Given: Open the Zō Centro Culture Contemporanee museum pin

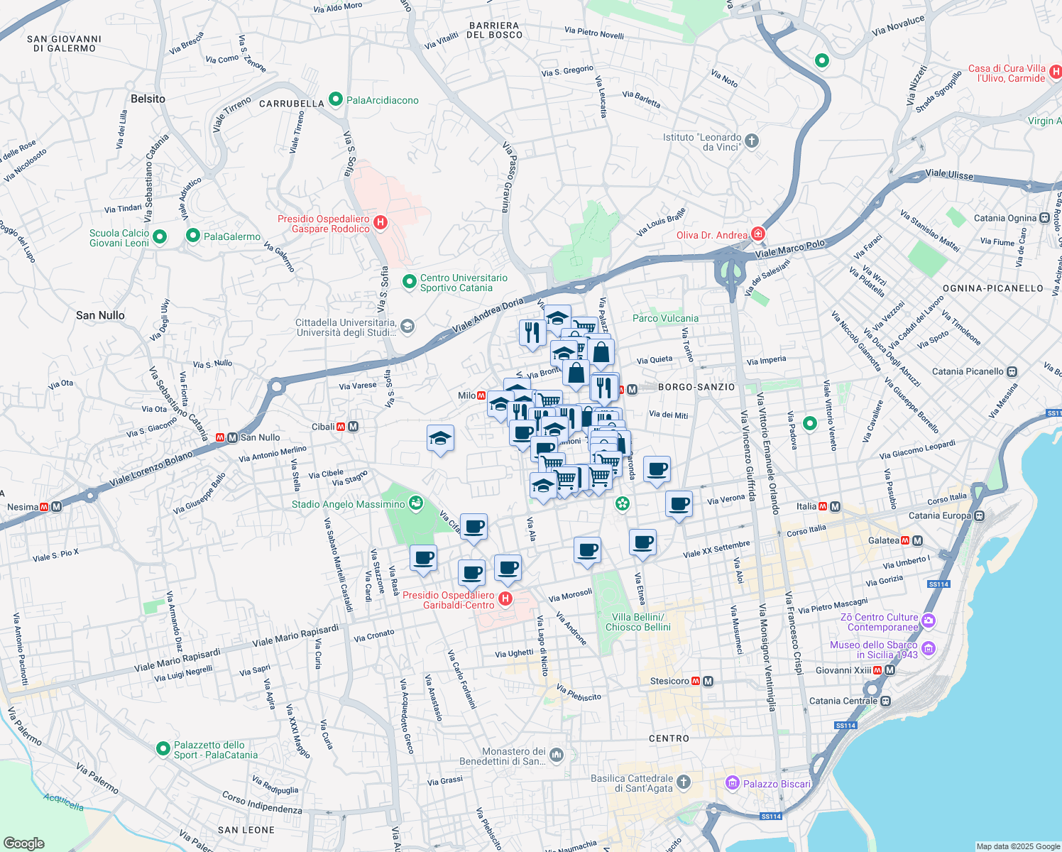Looking at the screenshot, I should point(929,621).
